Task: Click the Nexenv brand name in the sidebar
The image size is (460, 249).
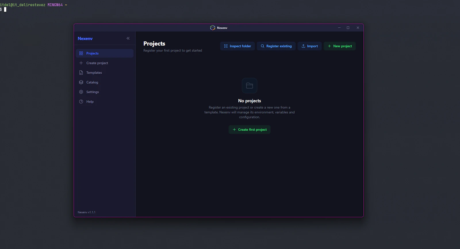Action: tap(85, 39)
